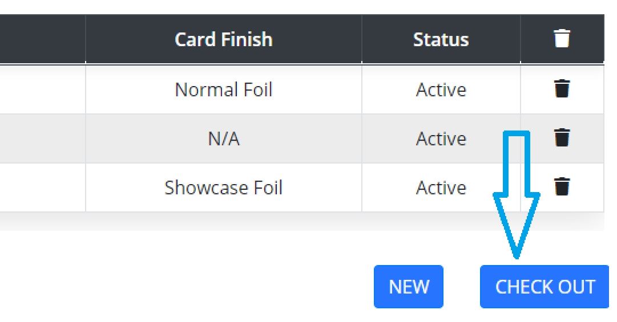
Task: Click Active status in the Showcase Foil row
Action: coord(441,188)
